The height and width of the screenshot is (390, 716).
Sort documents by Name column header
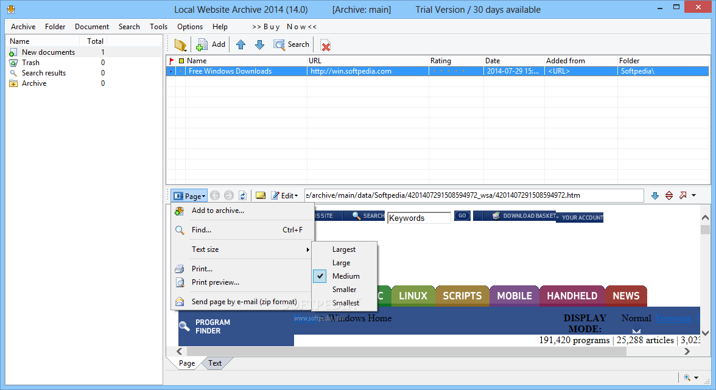(246, 61)
